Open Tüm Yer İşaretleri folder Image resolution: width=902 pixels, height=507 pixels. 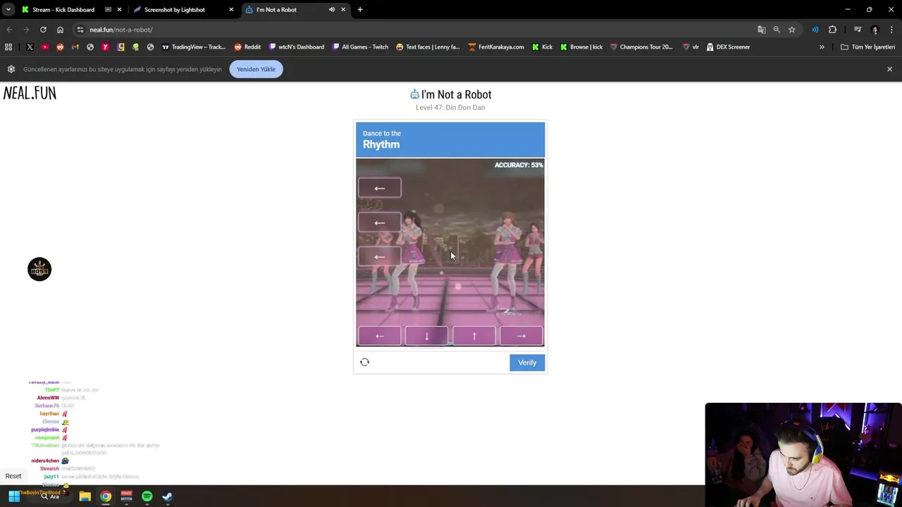click(867, 47)
